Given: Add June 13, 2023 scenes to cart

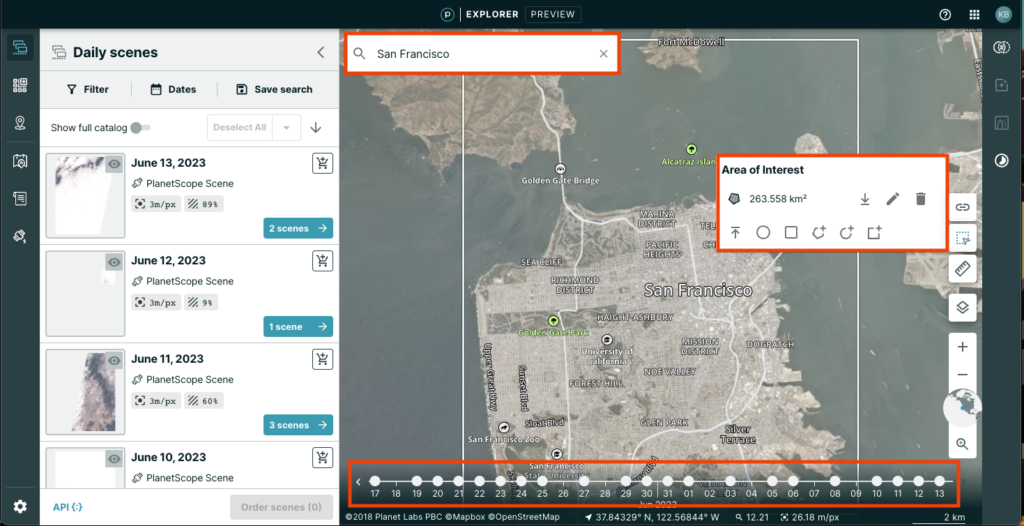Looking at the screenshot, I should click(x=323, y=163).
